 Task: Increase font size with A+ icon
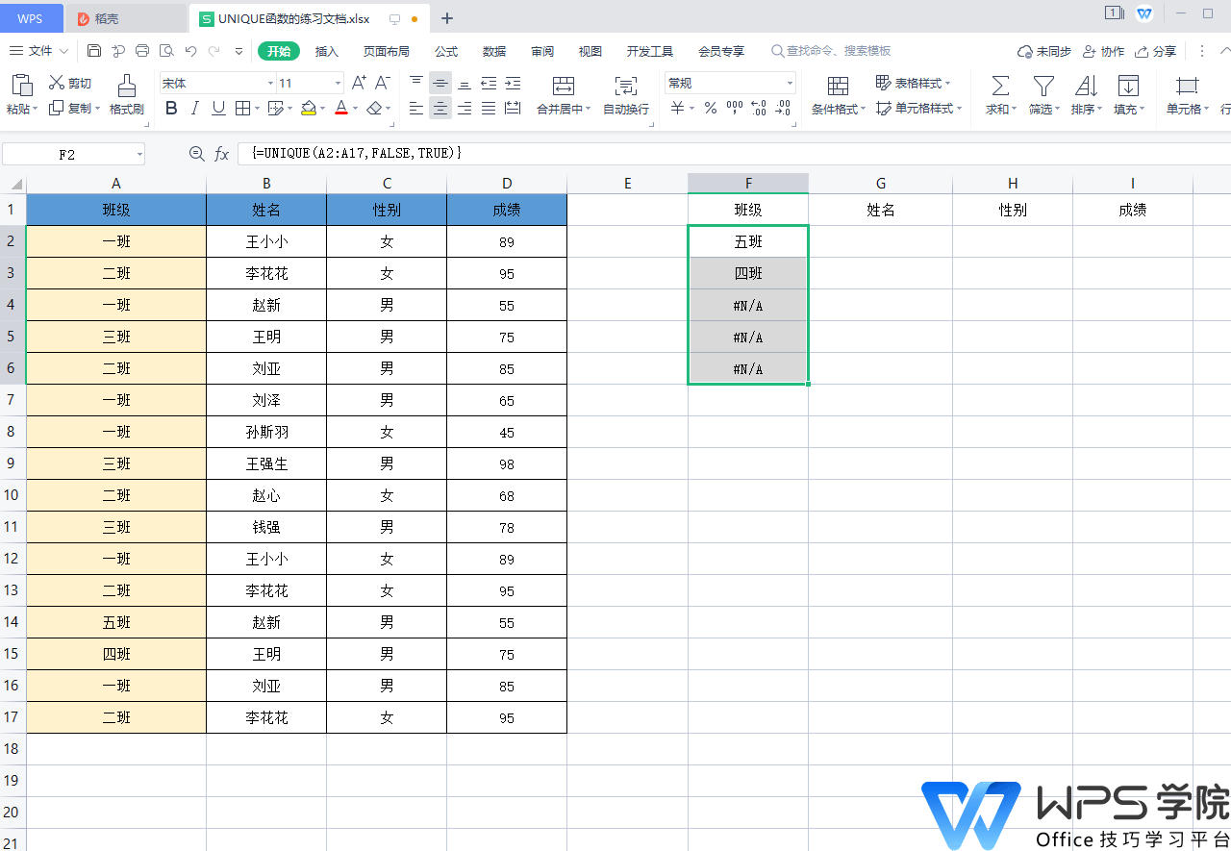click(x=359, y=84)
